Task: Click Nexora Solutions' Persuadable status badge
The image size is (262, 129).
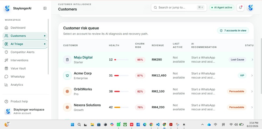Action: pyautogui.click(x=237, y=107)
